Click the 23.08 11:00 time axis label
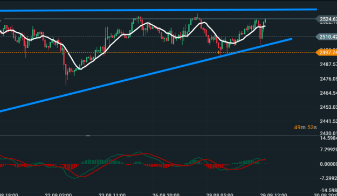 click(112, 194)
